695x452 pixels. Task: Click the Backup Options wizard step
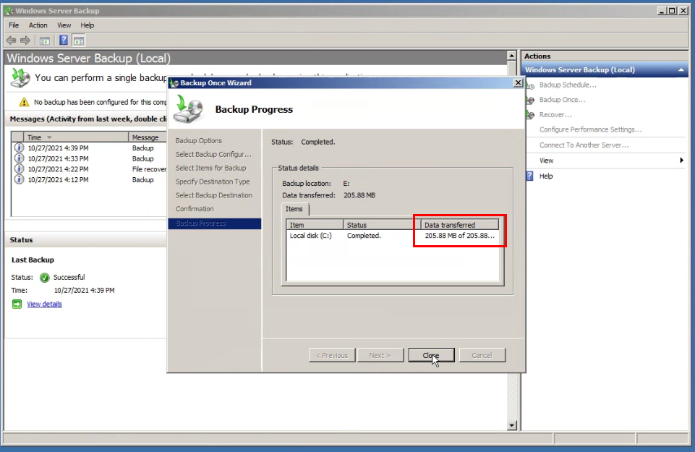pos(199,141)
